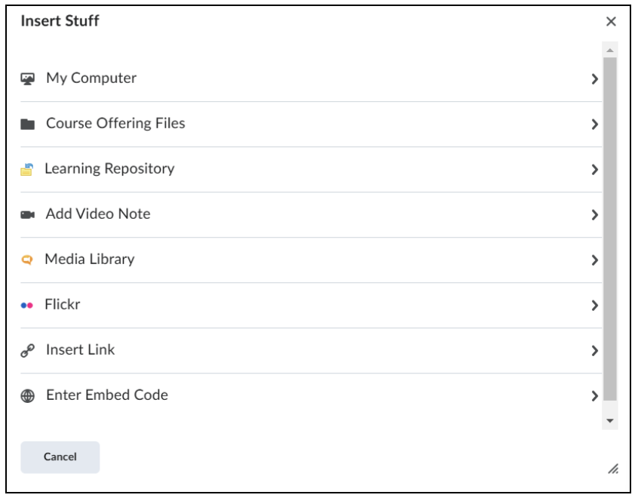The image size is (638, 501).
Task: Click the Flickr two-dot icon
Action: [x=27, y=306]
